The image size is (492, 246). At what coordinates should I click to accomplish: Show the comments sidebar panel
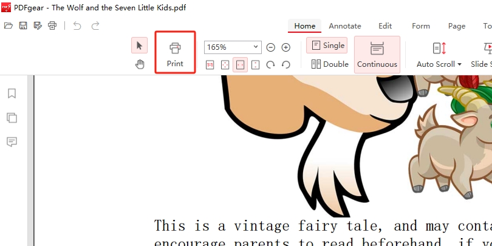(12, 142)
